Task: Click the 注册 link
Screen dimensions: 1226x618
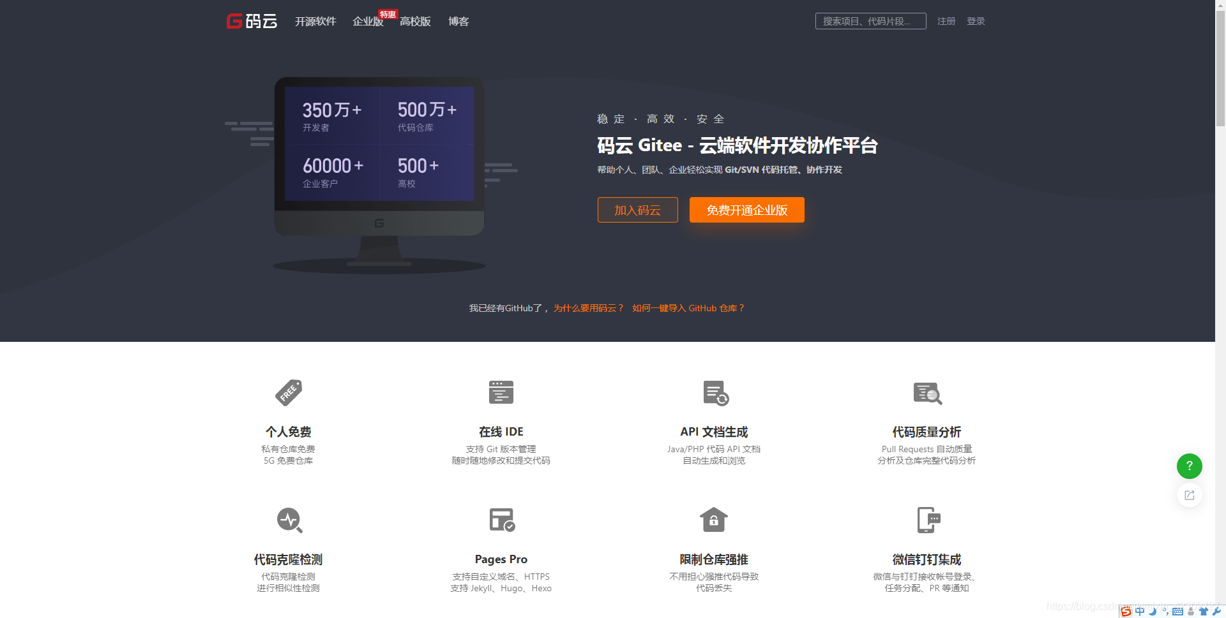Action: coord(946,21)
